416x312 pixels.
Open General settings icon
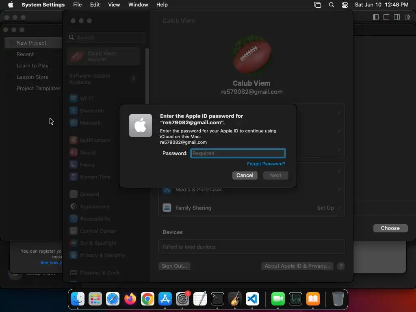(x=74, y=194)
